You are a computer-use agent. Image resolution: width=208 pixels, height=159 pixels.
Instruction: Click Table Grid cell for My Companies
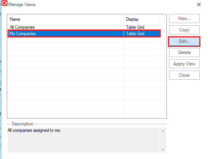[135, 34]
